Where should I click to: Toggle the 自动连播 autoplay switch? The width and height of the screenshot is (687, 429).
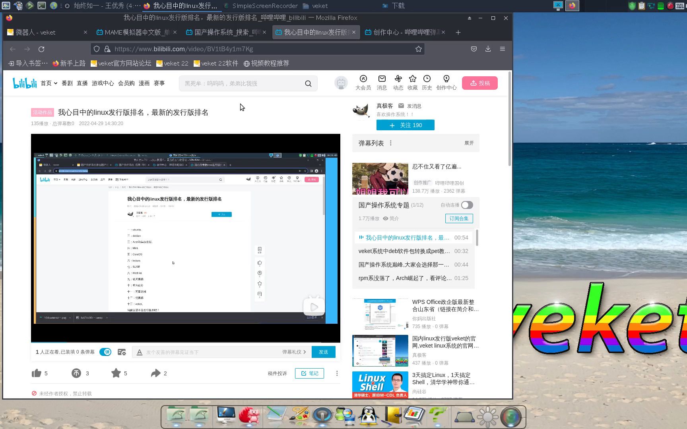[x=466, y=205]
